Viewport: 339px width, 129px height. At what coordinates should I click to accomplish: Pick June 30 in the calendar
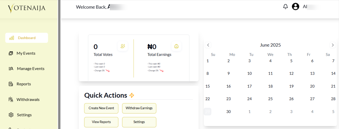pos(228,112)
